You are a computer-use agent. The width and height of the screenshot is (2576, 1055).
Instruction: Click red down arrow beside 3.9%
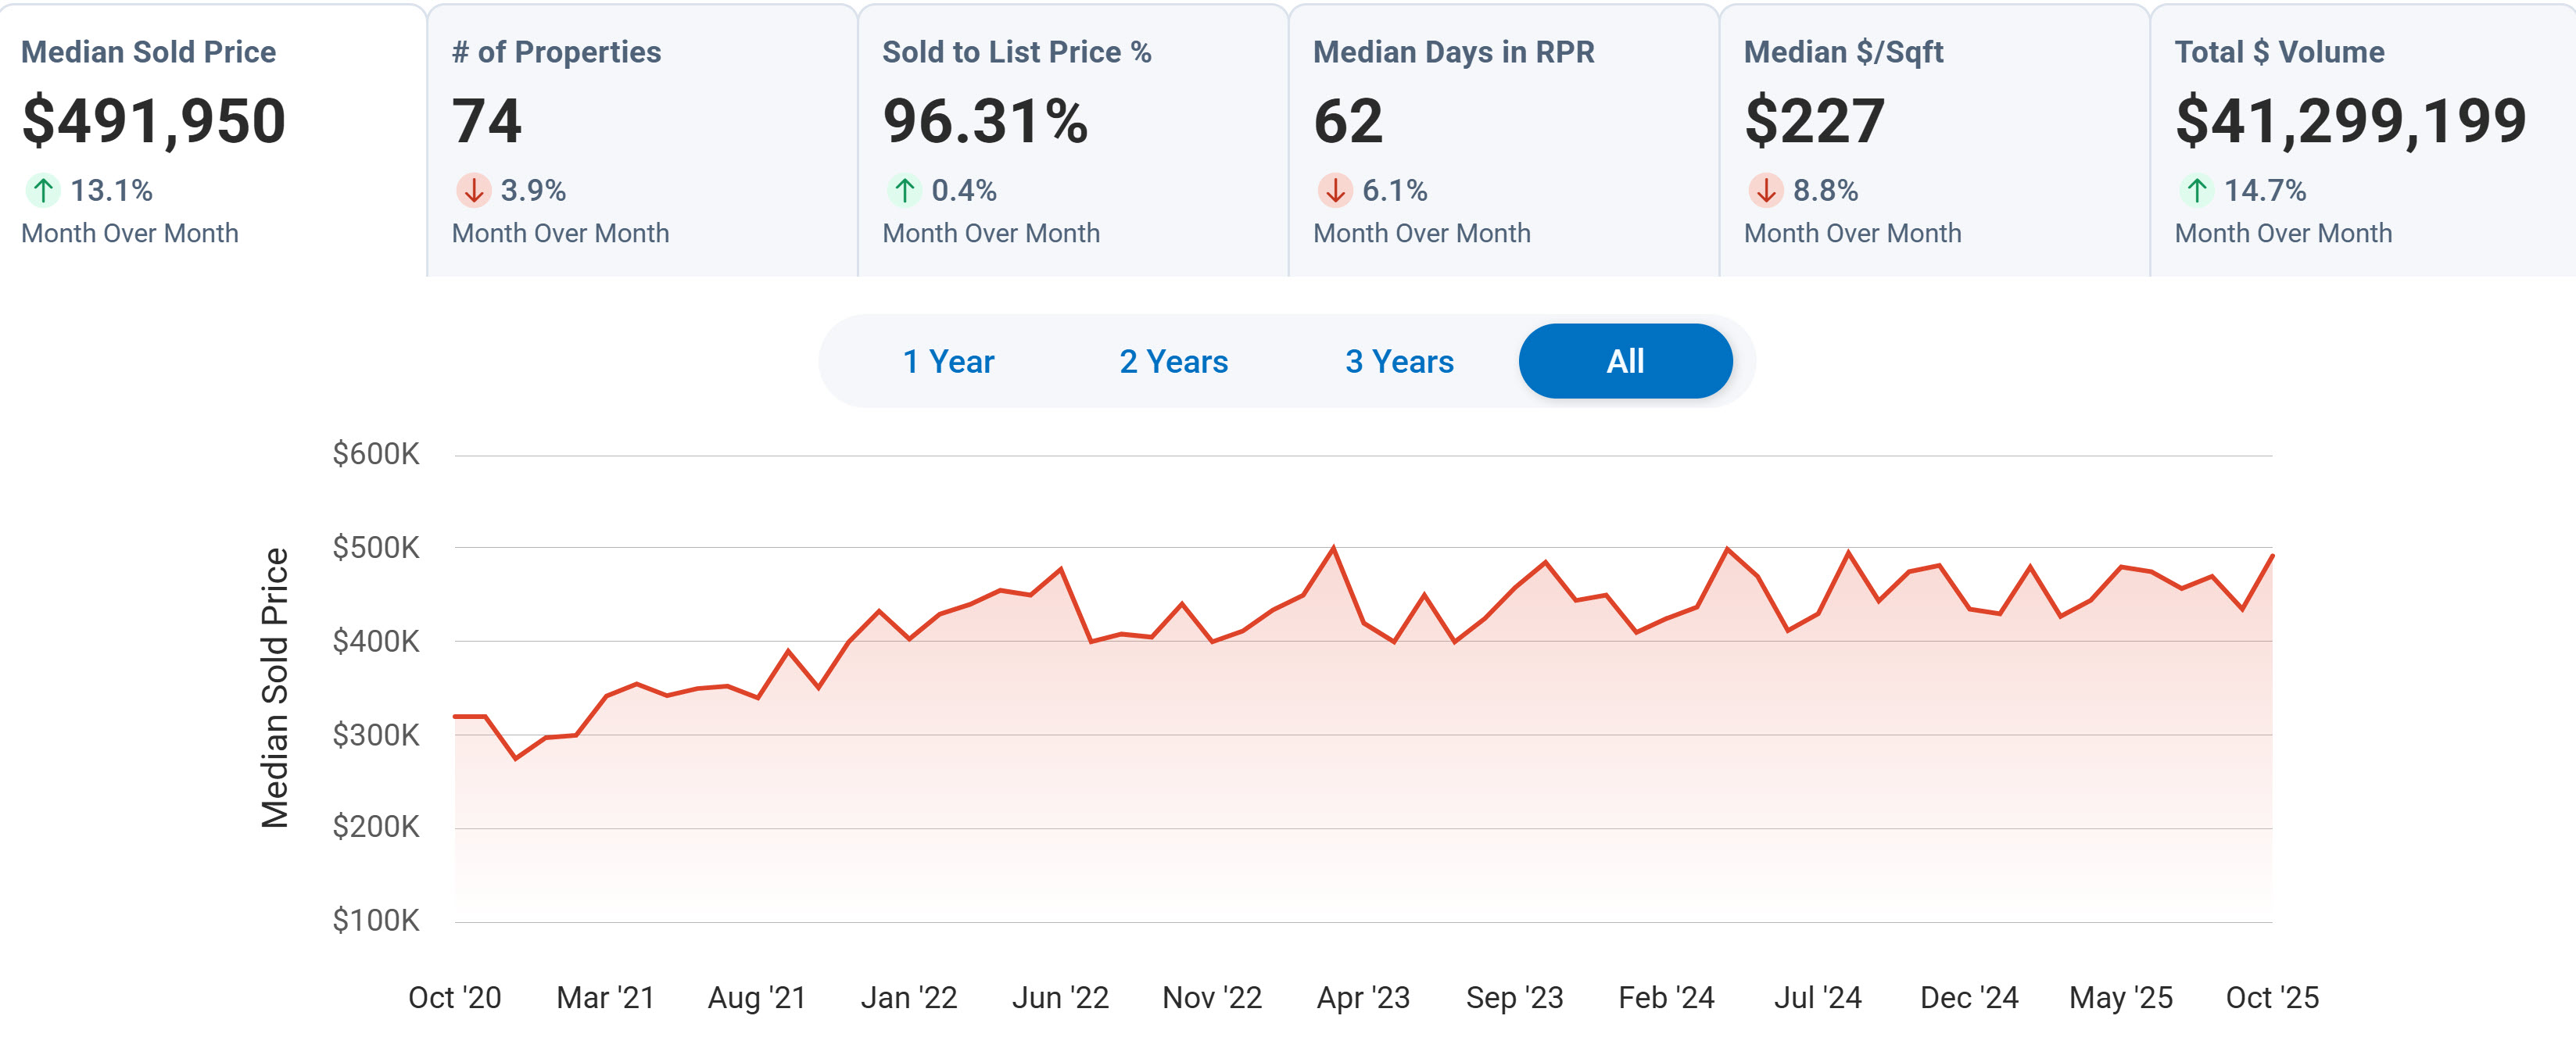coord(474,190)
